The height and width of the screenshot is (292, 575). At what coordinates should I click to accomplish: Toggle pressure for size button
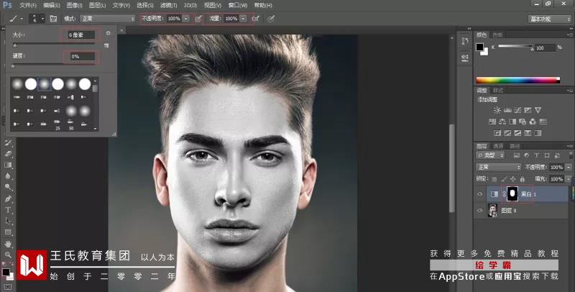pyautogui.click(x=271, y=19)
